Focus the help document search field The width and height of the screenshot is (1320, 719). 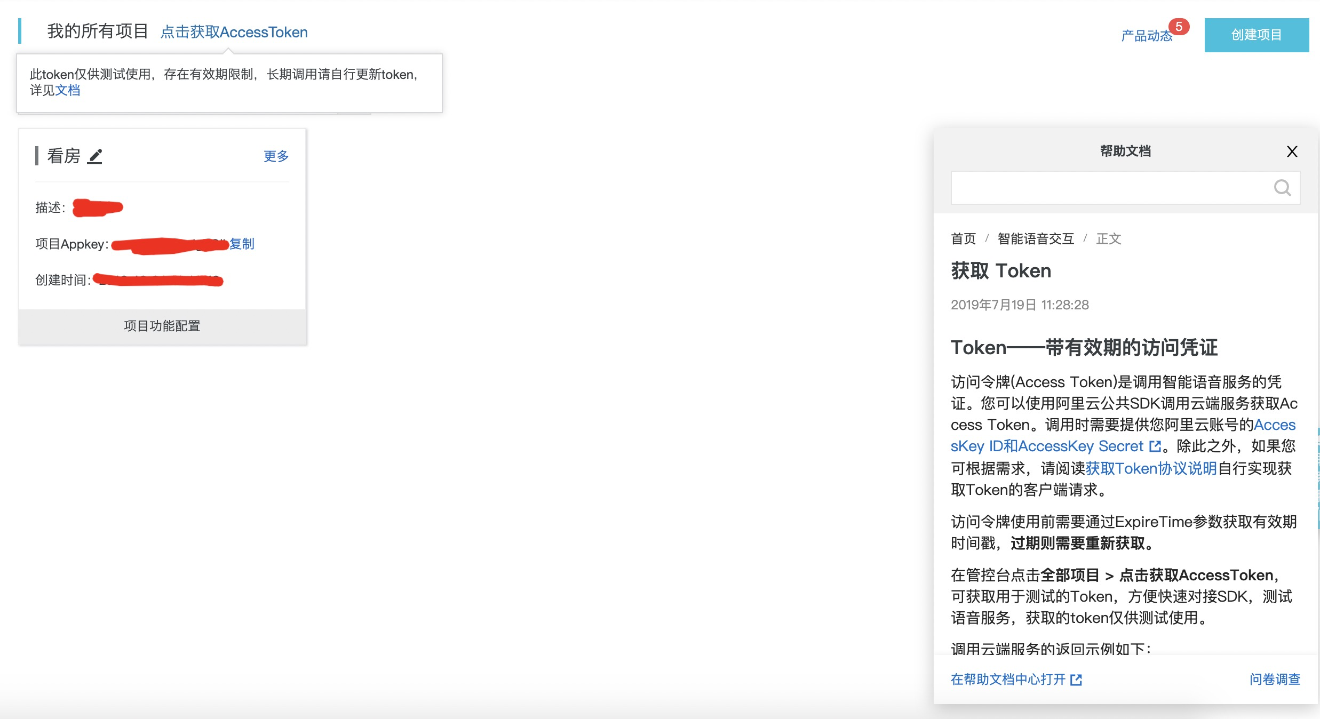tap(1110, 188)
